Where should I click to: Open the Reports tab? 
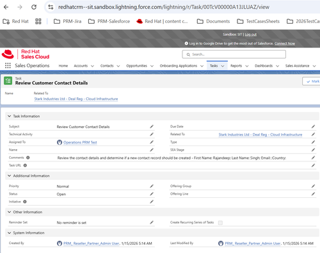tap(236, 66)
